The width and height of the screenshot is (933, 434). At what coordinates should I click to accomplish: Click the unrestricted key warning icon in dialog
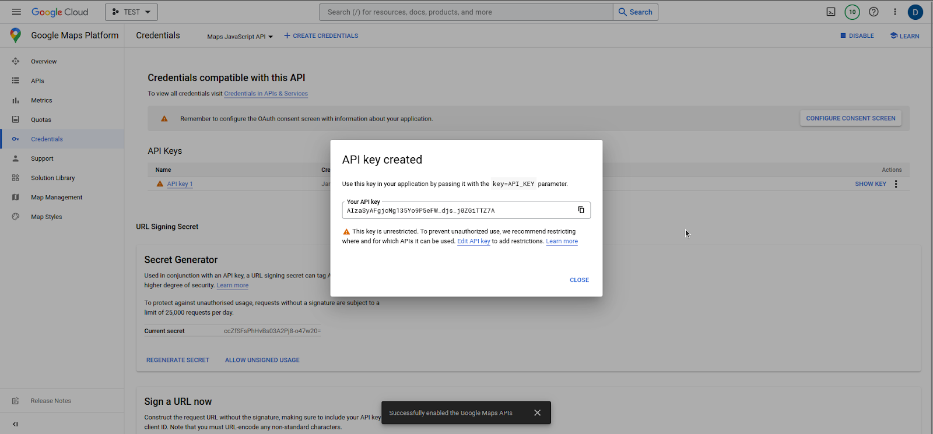coord(346,231)
